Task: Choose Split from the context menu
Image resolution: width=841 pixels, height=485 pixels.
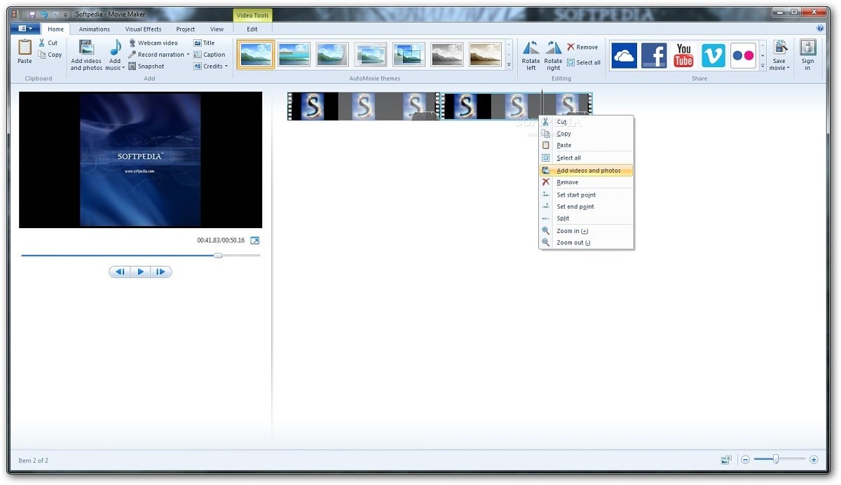Action: 562,218
